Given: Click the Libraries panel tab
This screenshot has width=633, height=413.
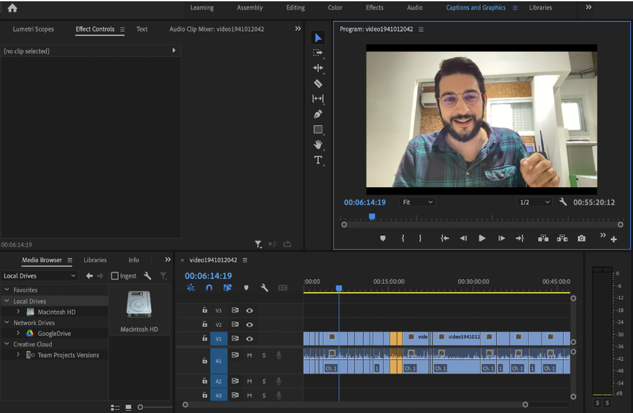Looking at the screenshot, I should [95, 260].
